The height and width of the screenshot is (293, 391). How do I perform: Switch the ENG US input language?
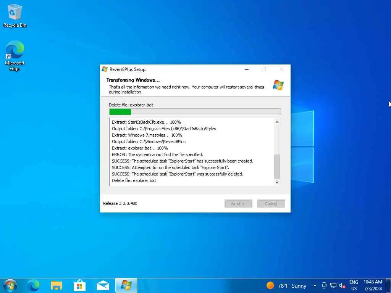[354, 285]
